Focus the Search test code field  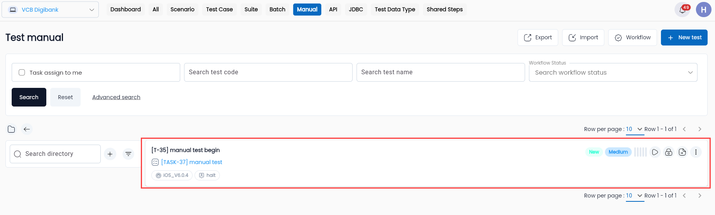pyautogui.click(x=268, y=72)
